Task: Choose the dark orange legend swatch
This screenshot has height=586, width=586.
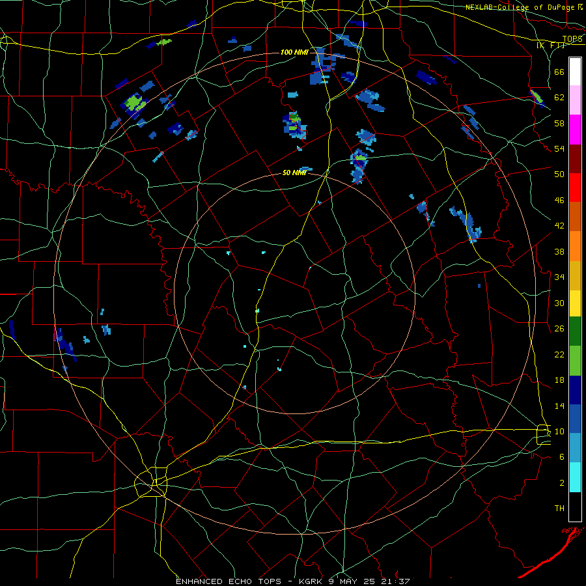Action: (575, 217)
